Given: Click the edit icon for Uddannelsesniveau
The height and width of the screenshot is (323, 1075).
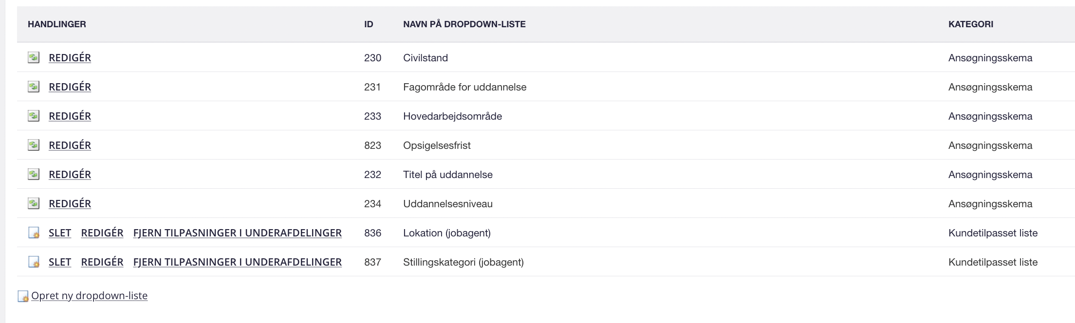Looking at the screenshot, I should click(x=33, y=203).
